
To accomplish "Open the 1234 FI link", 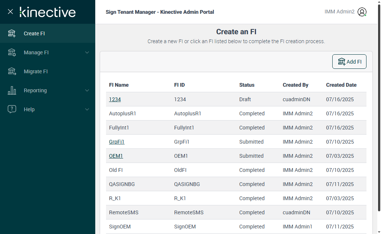I will coord(115,99).
